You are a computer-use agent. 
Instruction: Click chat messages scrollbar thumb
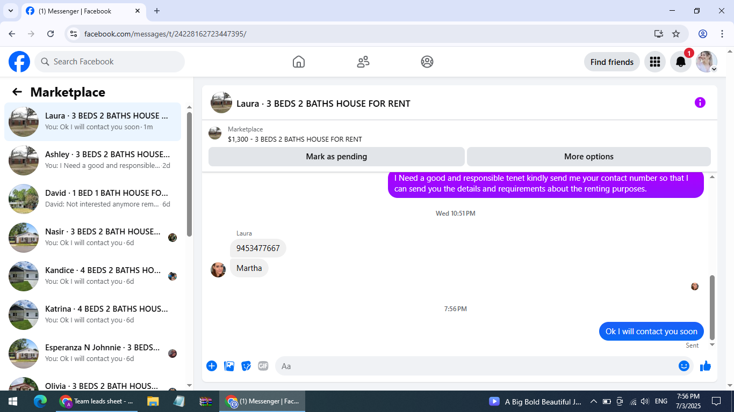713,307
